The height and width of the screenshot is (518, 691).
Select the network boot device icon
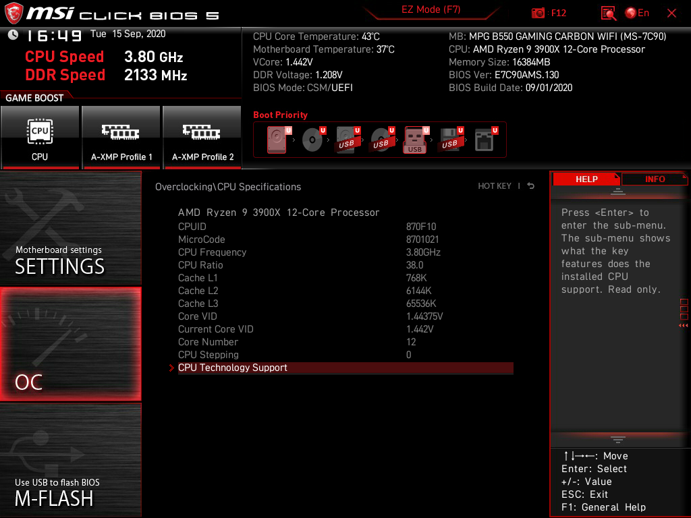click(x=486, y=140)
